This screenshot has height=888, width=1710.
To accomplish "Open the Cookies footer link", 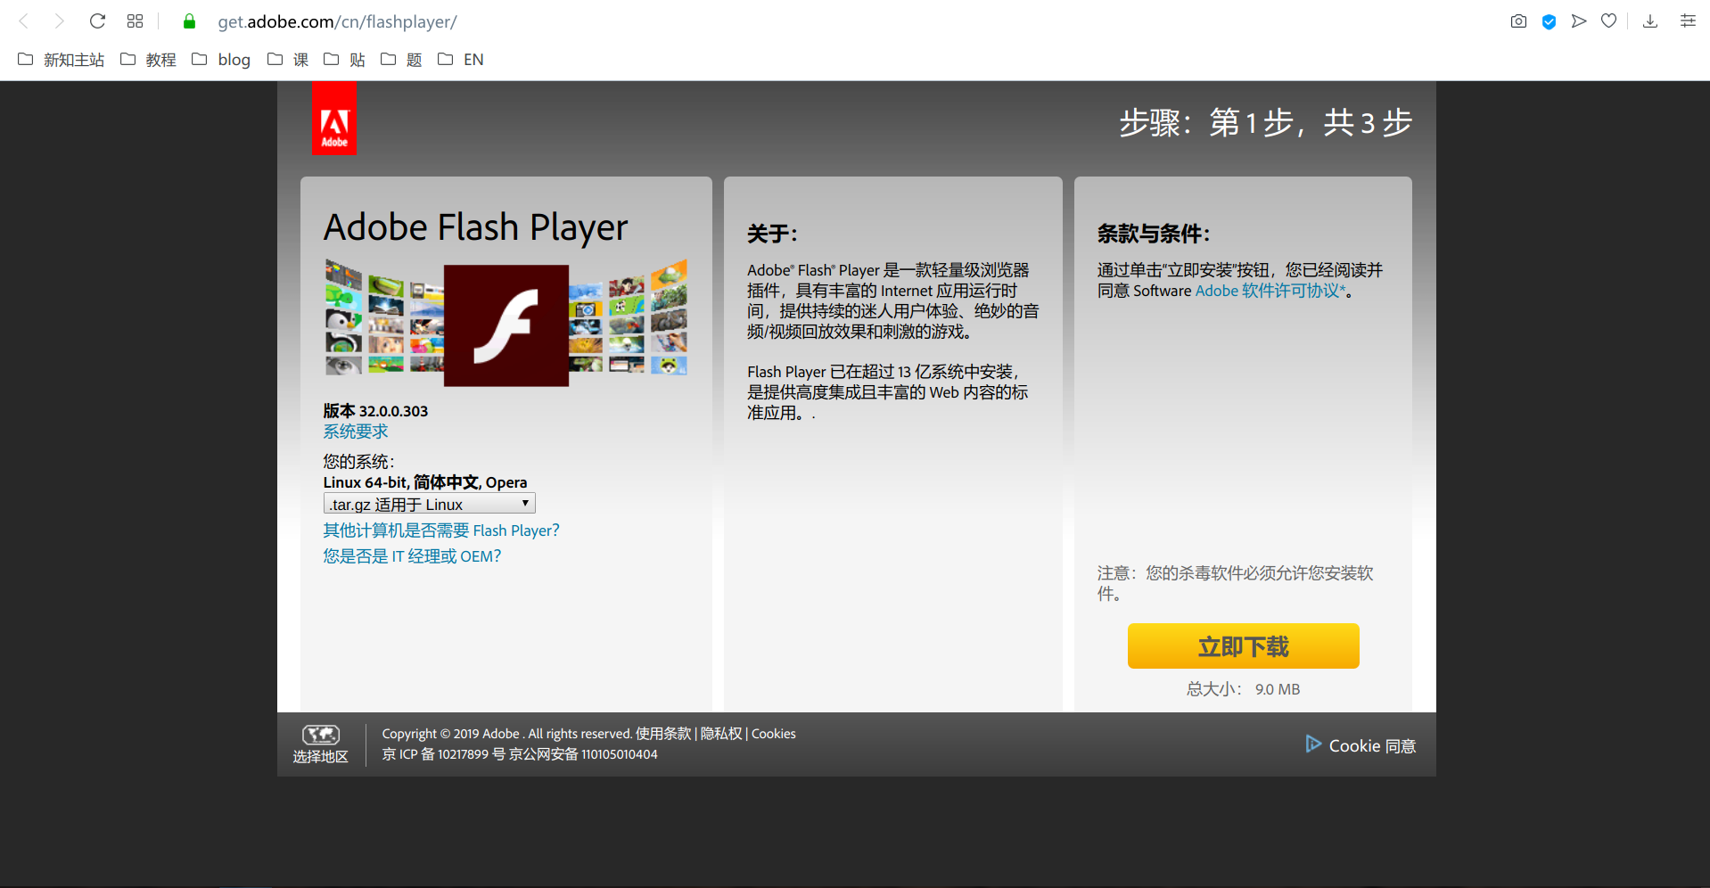I will point(774,734).
